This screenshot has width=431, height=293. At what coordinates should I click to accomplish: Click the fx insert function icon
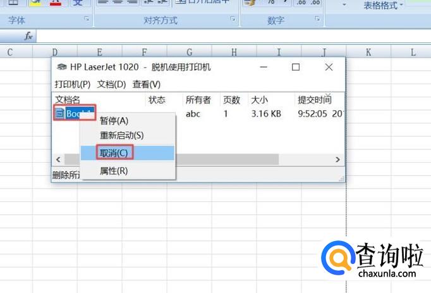(28, 36)
